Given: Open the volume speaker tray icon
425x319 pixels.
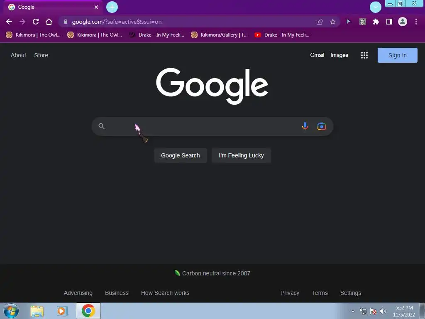Looking at the screenshot, I should coord(383,311).
